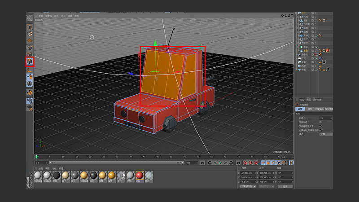359x202 pixels.
Task: Toggle Position key recording icon
Action: click(263, 163)
